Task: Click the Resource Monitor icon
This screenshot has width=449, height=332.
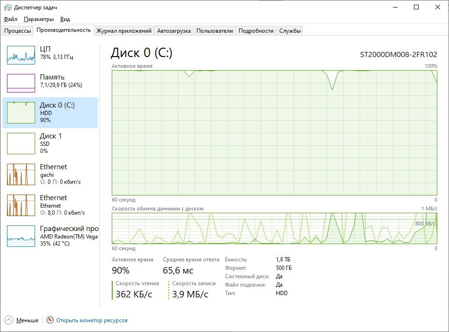Action: [x=50, y=320]
